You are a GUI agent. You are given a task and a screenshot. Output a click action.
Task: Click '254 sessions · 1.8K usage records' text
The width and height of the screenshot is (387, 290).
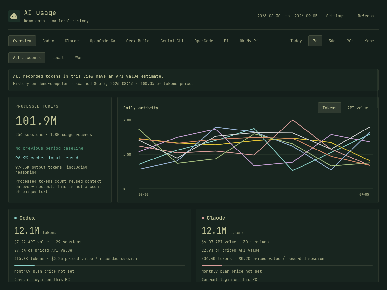(54, 135)
